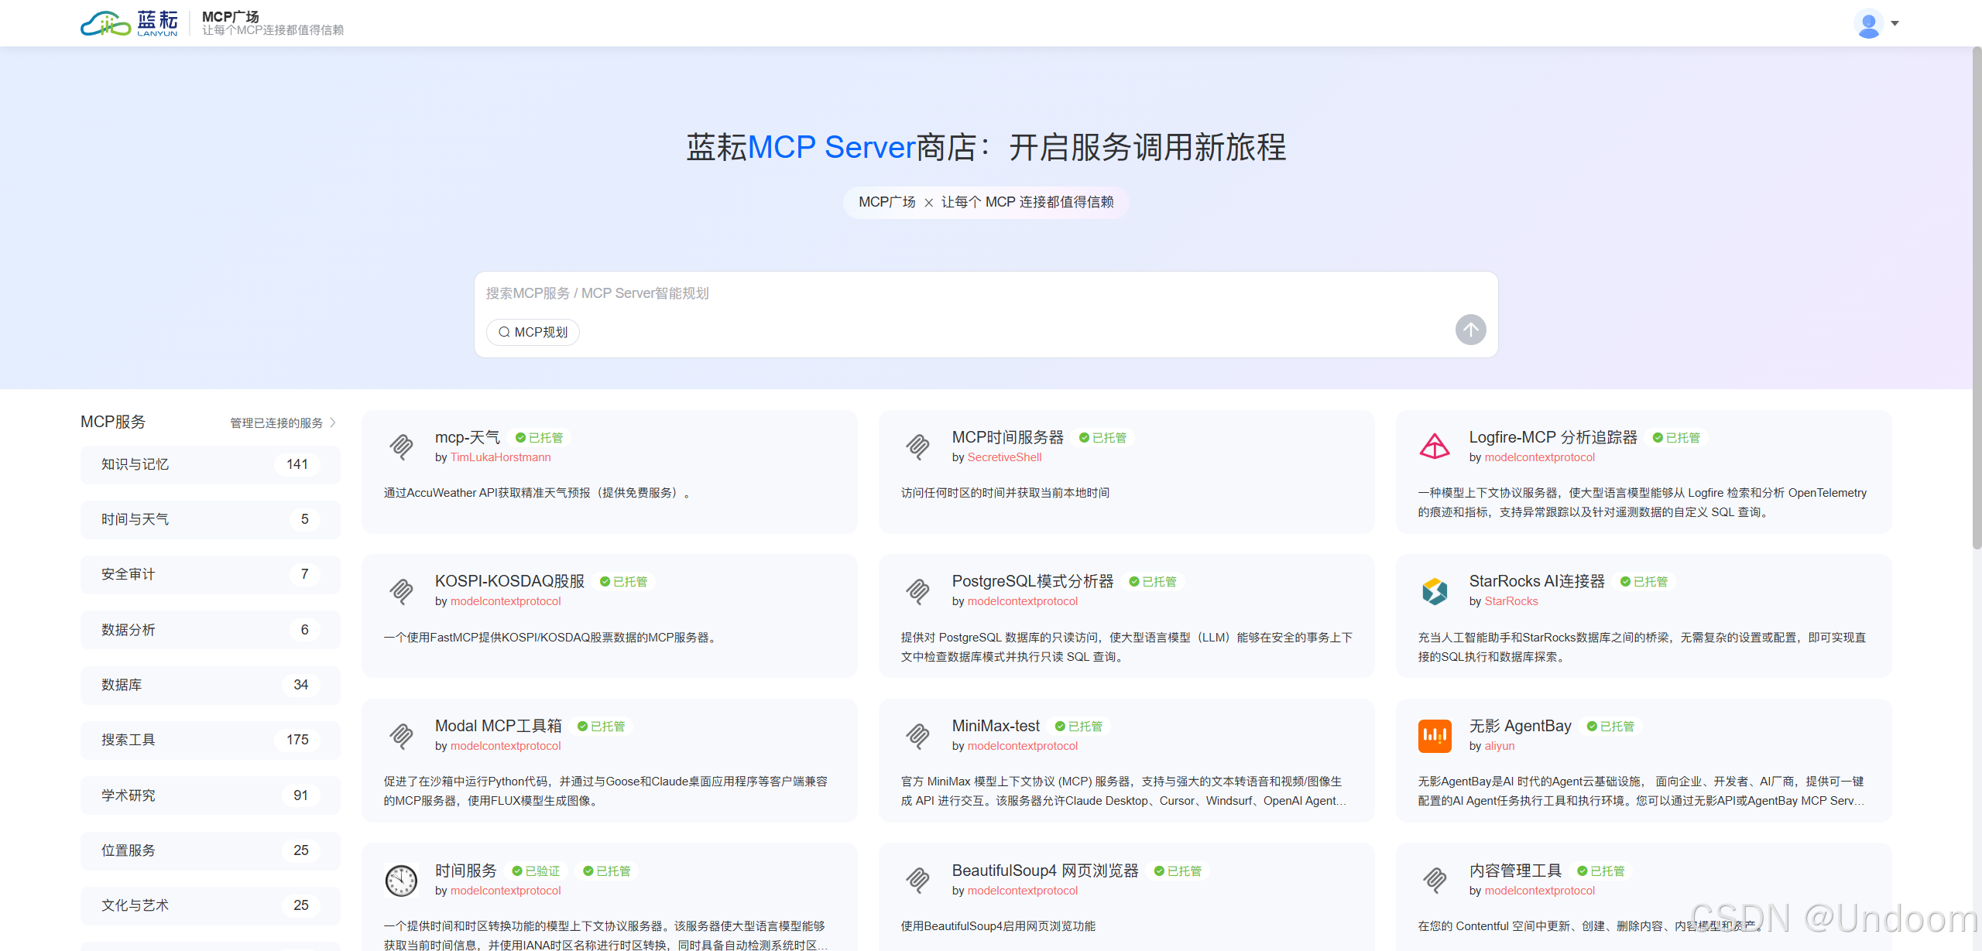Select 数据库 category
1982x951 pixels.
pos(210,685)
